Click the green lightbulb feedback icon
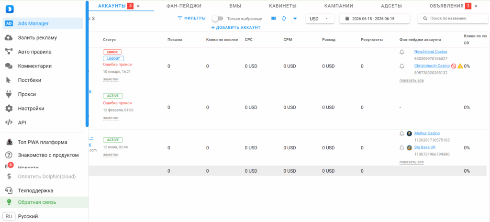This screenshot has height=222, width=490. 9,202
